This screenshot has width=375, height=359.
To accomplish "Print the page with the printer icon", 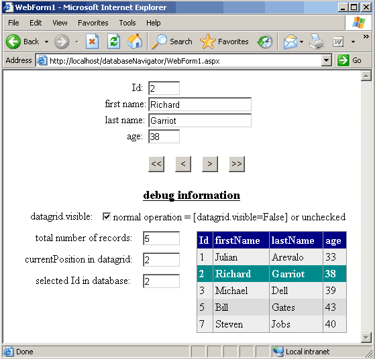I will 317,42.
